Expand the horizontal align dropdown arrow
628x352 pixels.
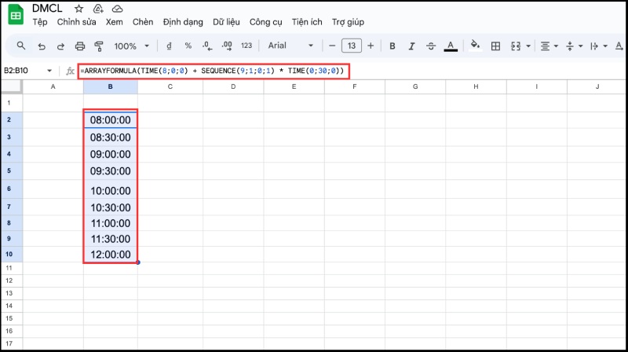pyautogui.click(x=556, y=46)
